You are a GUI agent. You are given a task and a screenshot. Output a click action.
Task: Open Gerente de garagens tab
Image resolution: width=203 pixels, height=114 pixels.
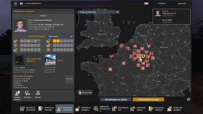83,109
